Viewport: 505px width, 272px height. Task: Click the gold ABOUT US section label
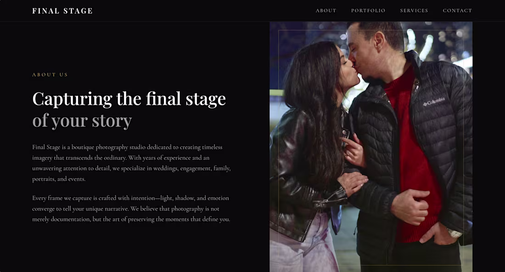click(50, 75)
